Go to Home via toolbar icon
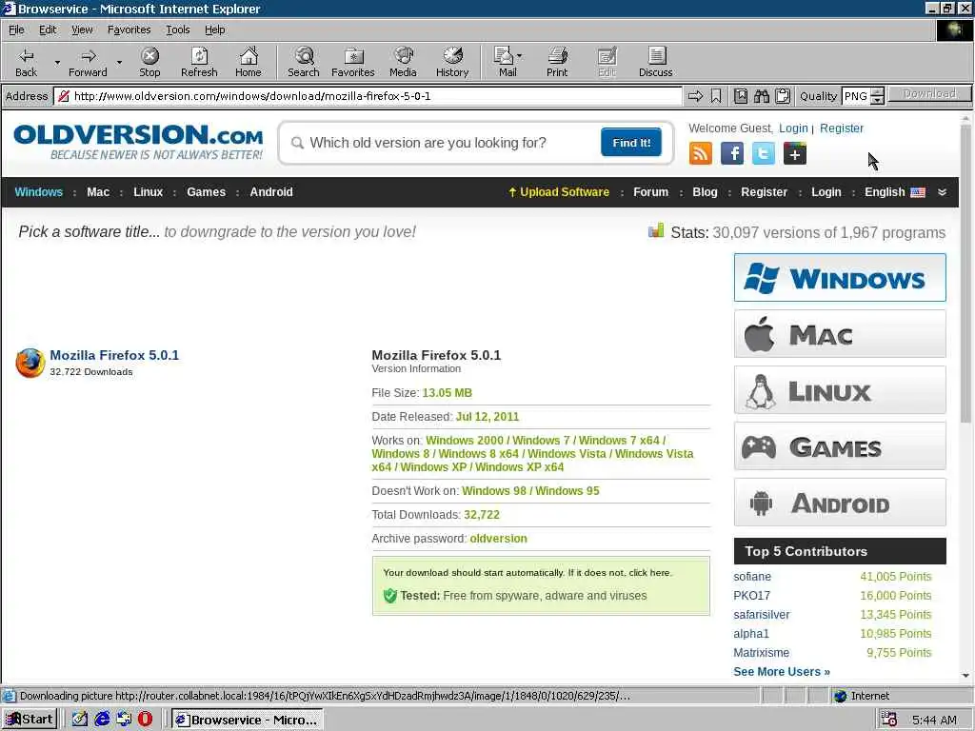This screenshot has height=731, width=975. 249,62
